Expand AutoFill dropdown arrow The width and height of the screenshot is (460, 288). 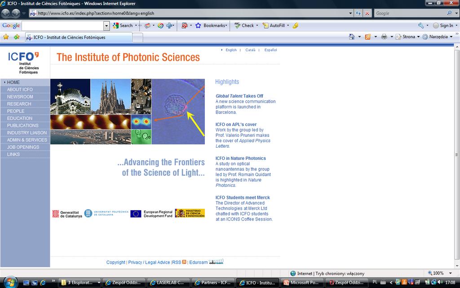point(288,26)
